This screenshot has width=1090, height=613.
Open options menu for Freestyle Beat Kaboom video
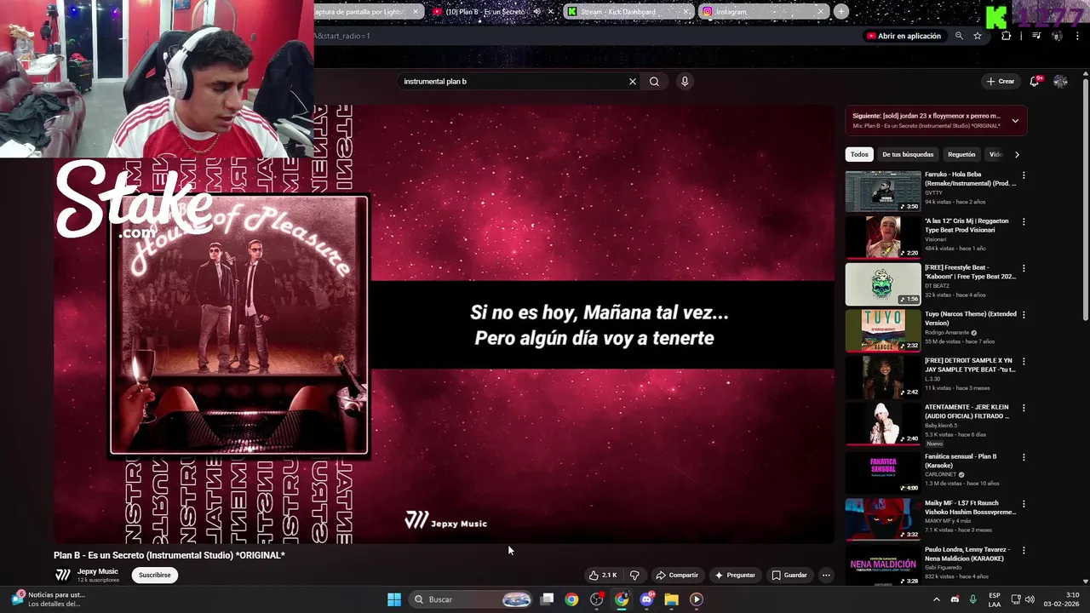[x=1024, y=268]
